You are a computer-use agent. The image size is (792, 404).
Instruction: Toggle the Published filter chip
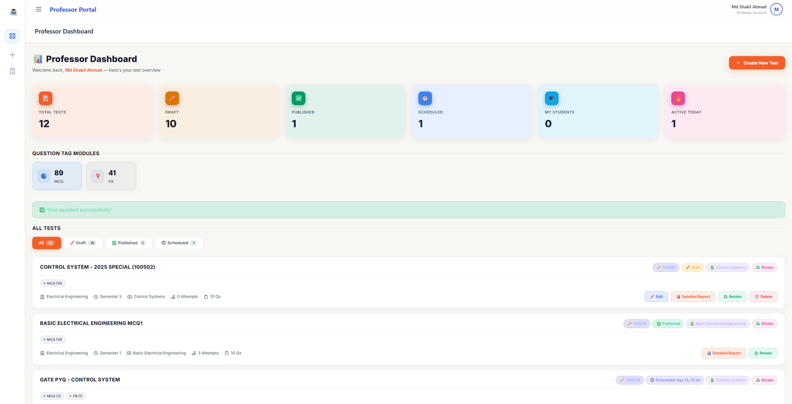[128, 243]
